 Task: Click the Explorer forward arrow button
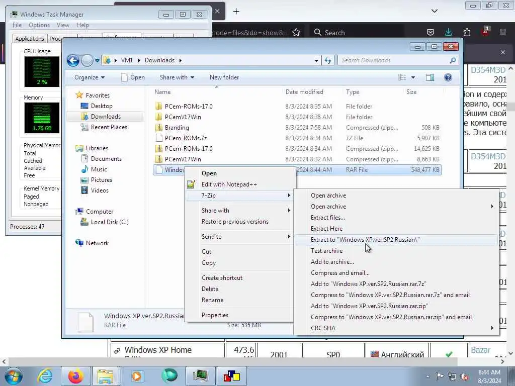[x=87, y=61]
